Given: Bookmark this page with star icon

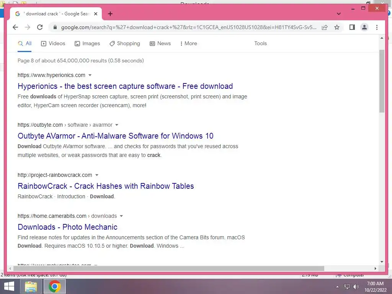Looking at the screenshot, I should tap(337, 27).
